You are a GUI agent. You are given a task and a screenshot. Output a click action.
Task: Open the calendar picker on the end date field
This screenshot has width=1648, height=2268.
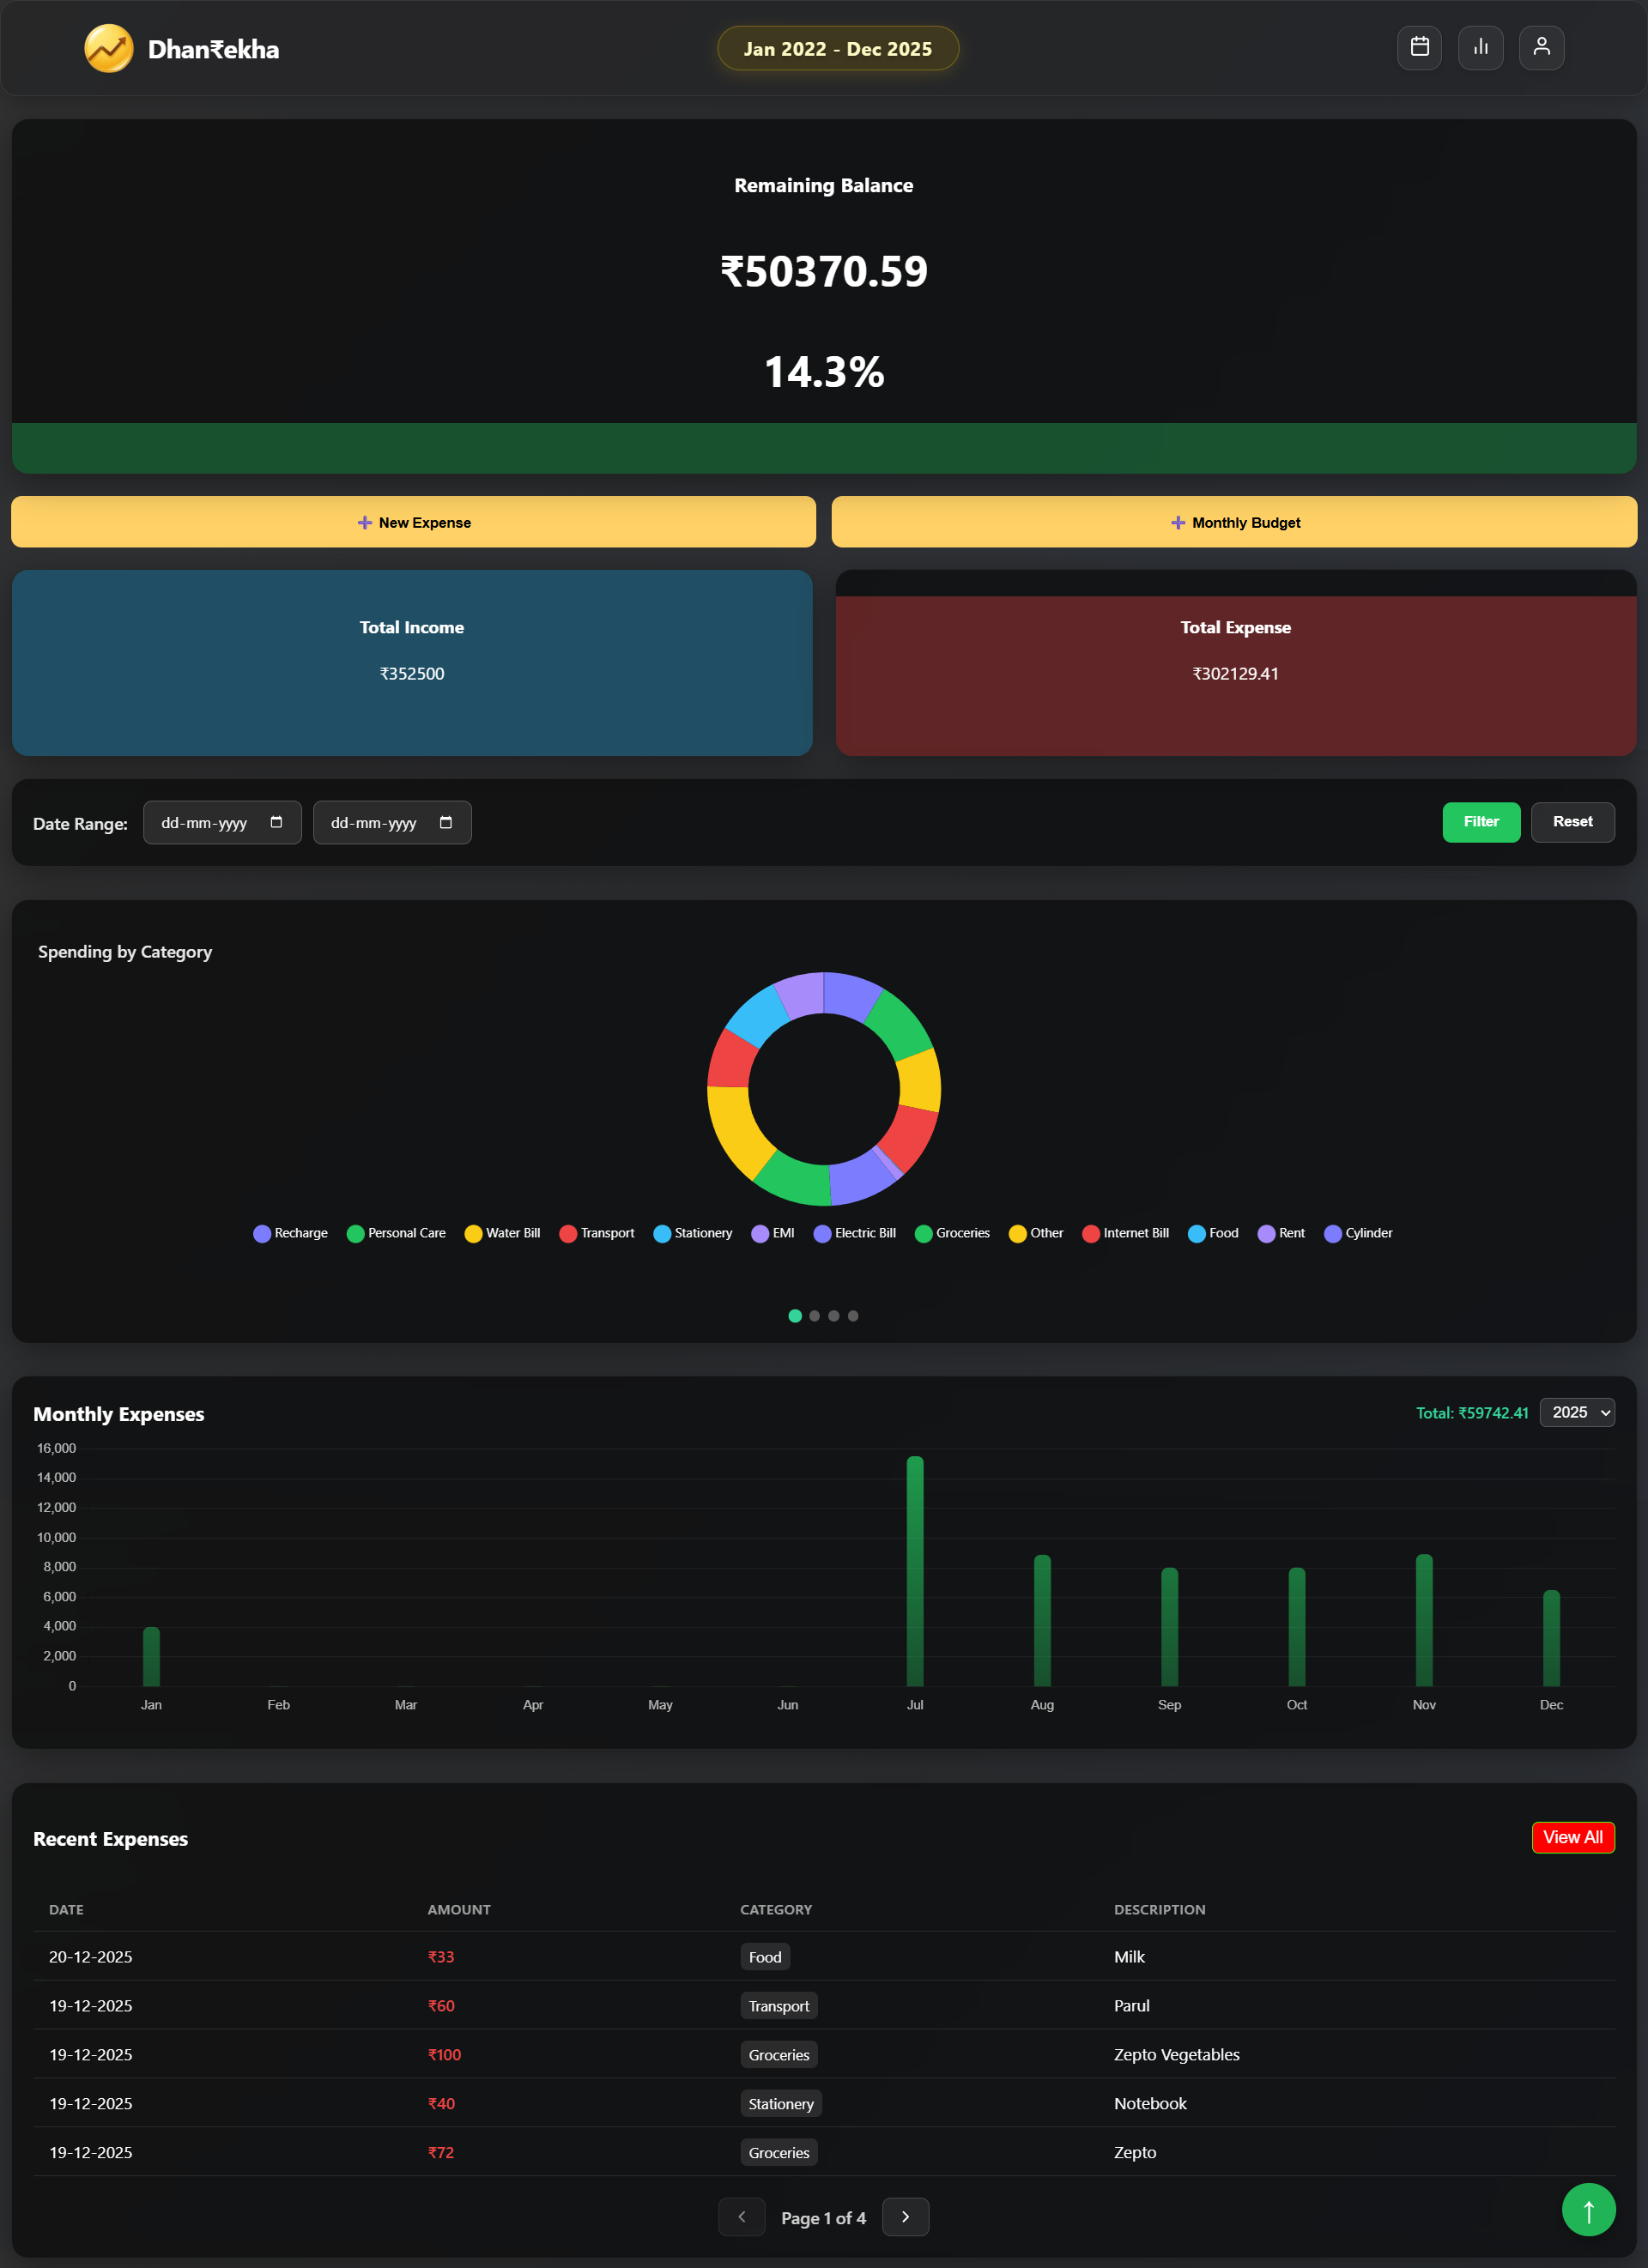[446, 822]
